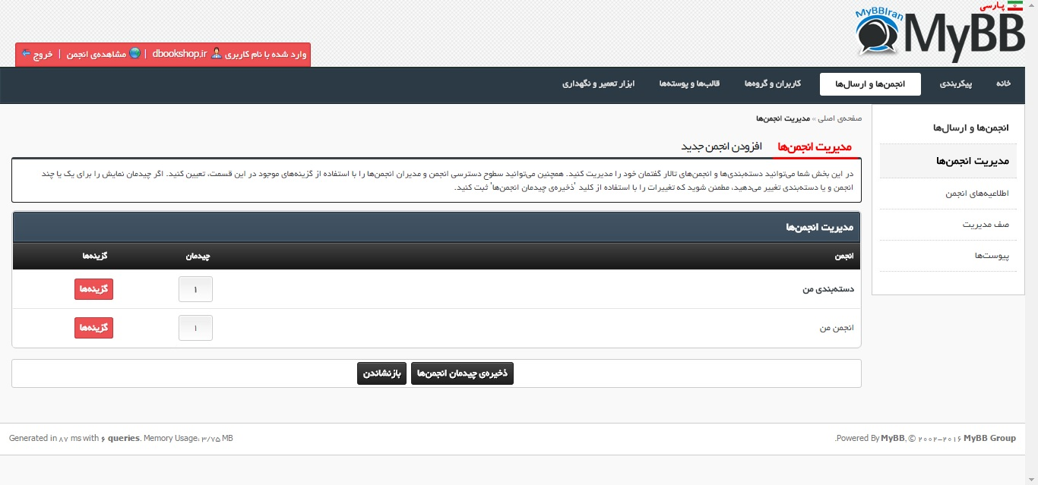Click the چیدمان column header
This screenshot has height=485, width=1038.
click(198, 257)
